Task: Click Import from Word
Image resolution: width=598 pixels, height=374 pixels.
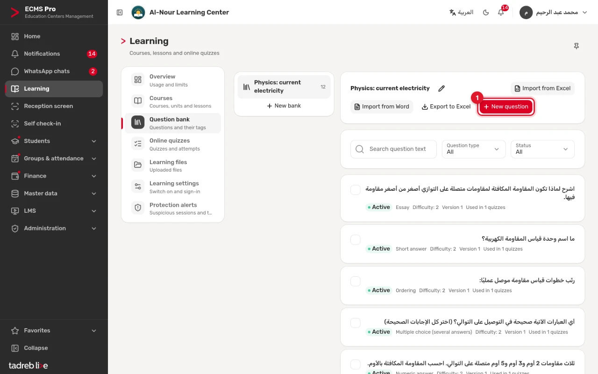Action: 382,107
